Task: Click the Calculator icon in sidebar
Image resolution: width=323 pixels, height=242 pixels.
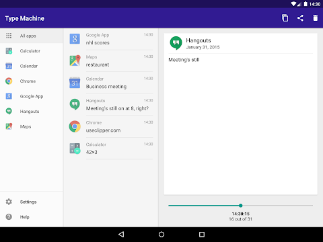Action: (9, 51)
